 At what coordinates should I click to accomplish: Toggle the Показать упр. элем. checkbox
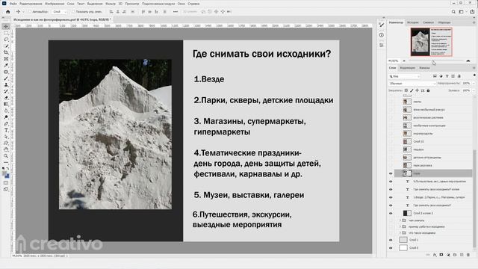[73, 12]
